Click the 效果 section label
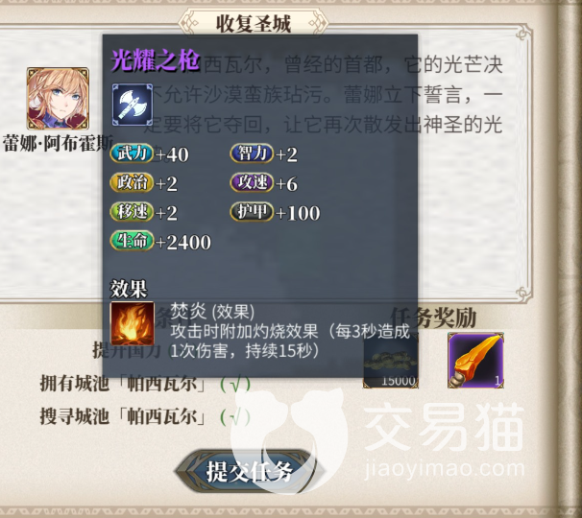The width and height of the screenshot is (582, 518). tap(129, 289)
